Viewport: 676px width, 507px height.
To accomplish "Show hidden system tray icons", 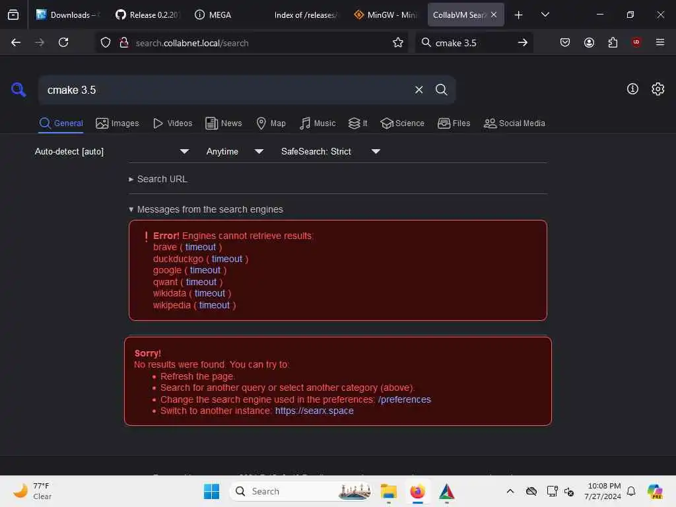I will coord(510,491).
